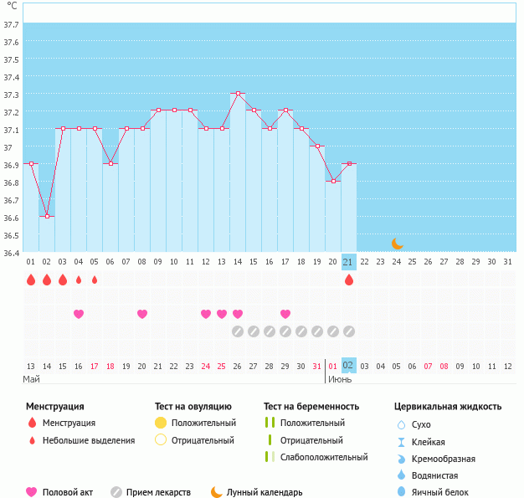Click the small spotting drop on day 05

click(x=95, y=280)
